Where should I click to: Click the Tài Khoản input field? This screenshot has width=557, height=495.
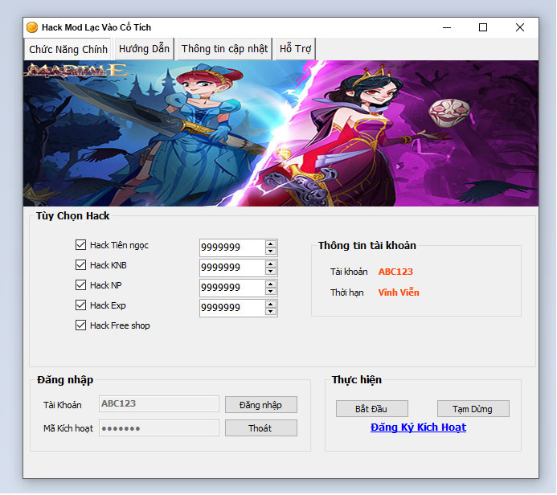click(x=159, y=403)
